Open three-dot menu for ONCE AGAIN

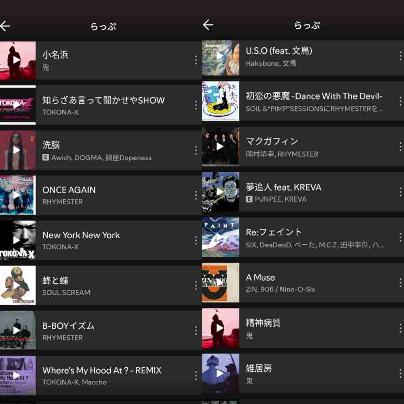pyautogui.click(x=196, y=195)
